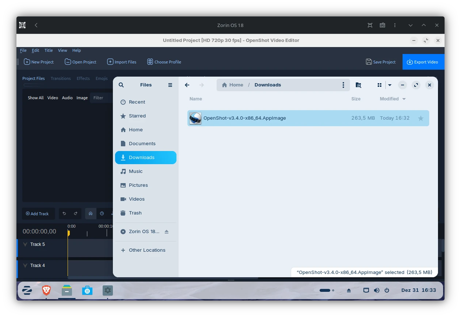Star the selected OpenShot AppImage file
The width and height of the screenshot is (461, 317).
click(420, 118)
